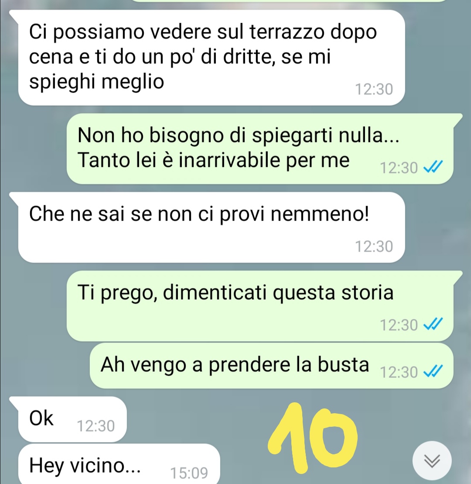
Task: Tap read ticks on 'Non ho bisogno' message
Action: point(433,167)
